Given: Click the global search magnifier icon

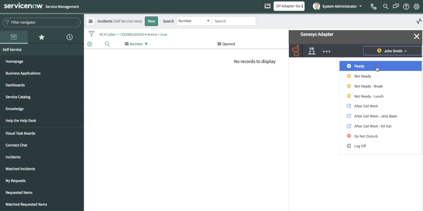Looking at the screenshot, I should pyautogui.click(x=386, y=7).
